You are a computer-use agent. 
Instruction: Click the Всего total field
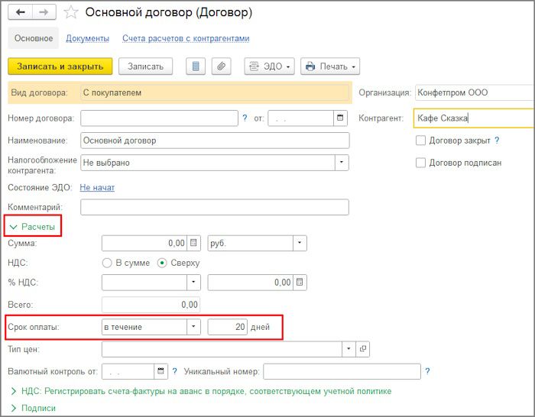point(151,305)
